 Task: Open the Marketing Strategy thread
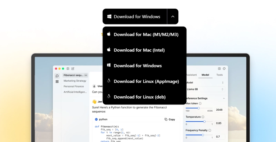point(75,81)
